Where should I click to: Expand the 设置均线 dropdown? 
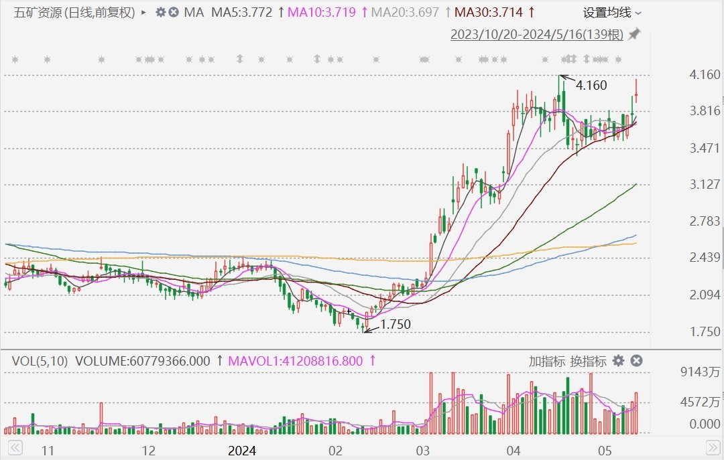pos(612,12)
